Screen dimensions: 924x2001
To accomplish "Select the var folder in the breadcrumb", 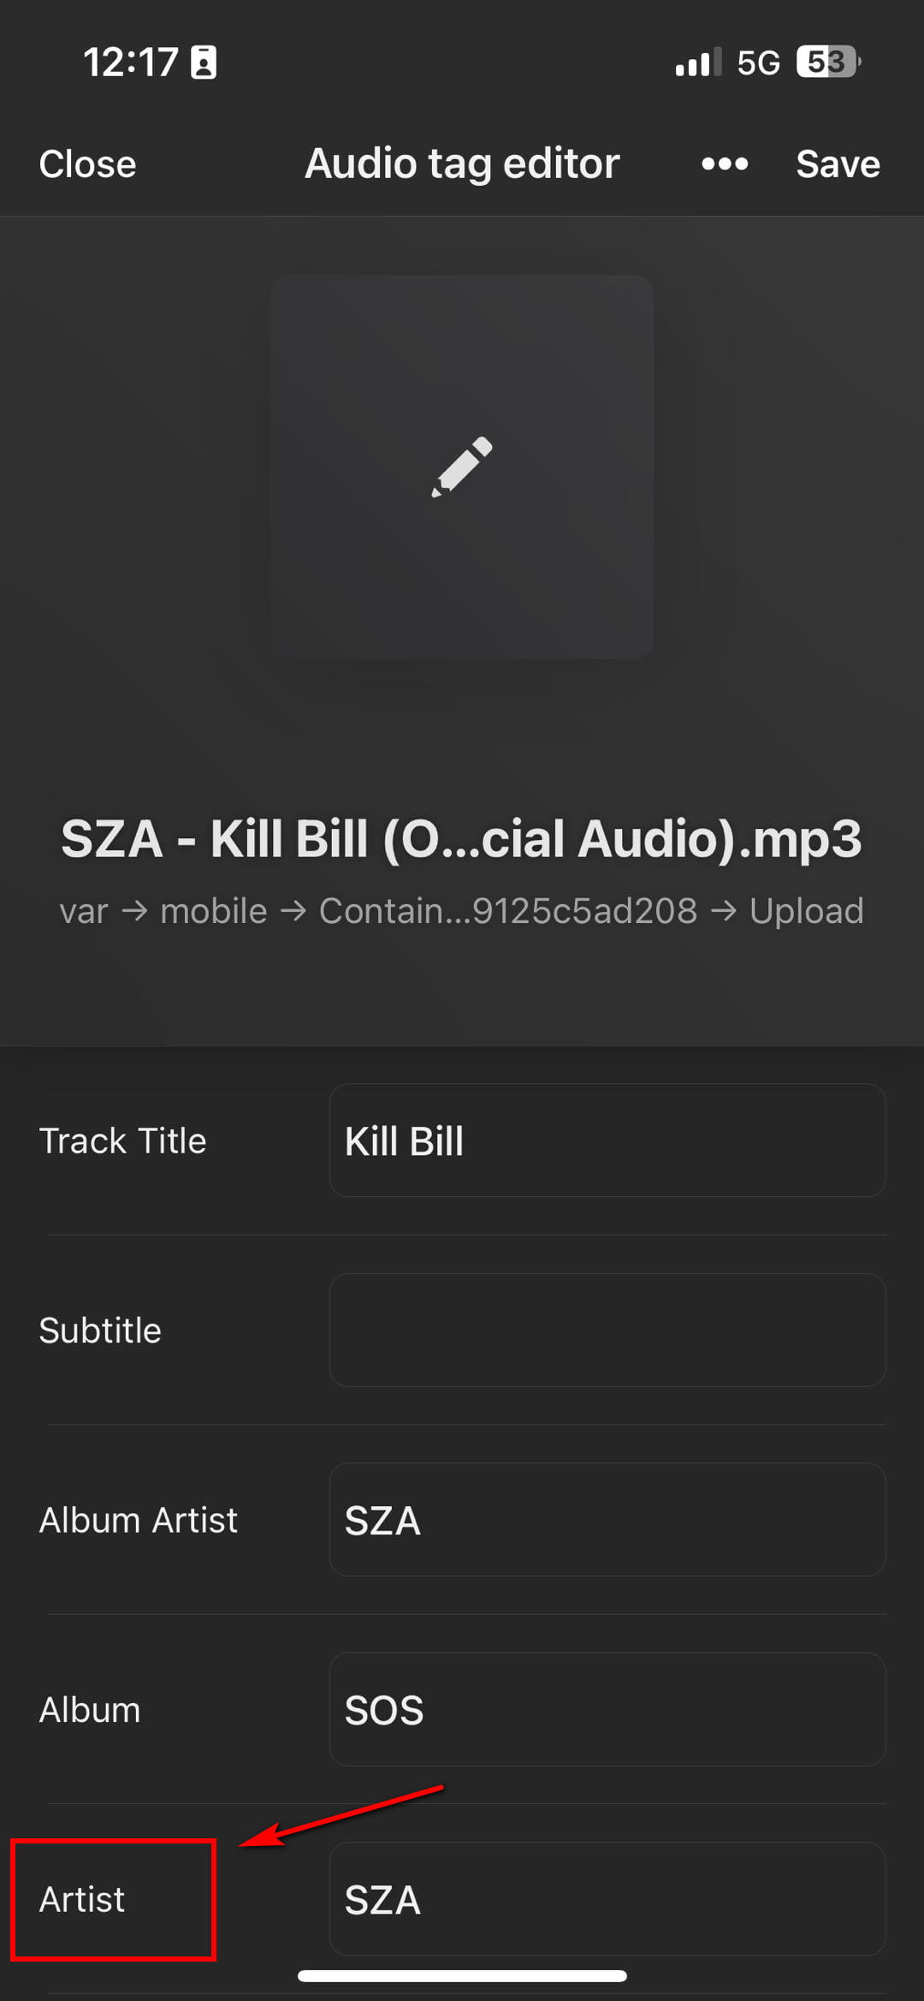I will [82, 910].
